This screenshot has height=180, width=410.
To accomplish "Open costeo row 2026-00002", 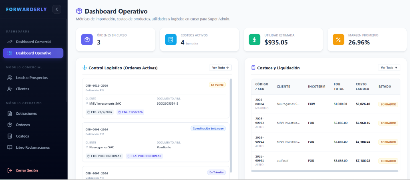I will tap(326, 142).
